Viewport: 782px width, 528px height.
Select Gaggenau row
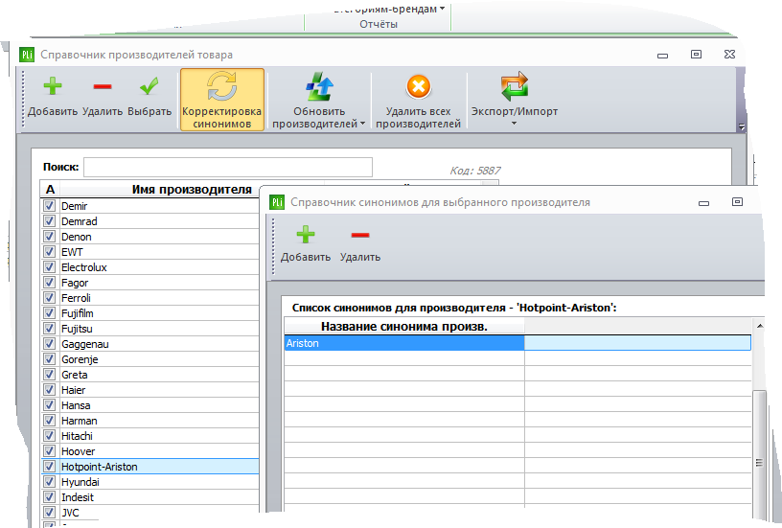coord(150,344)
